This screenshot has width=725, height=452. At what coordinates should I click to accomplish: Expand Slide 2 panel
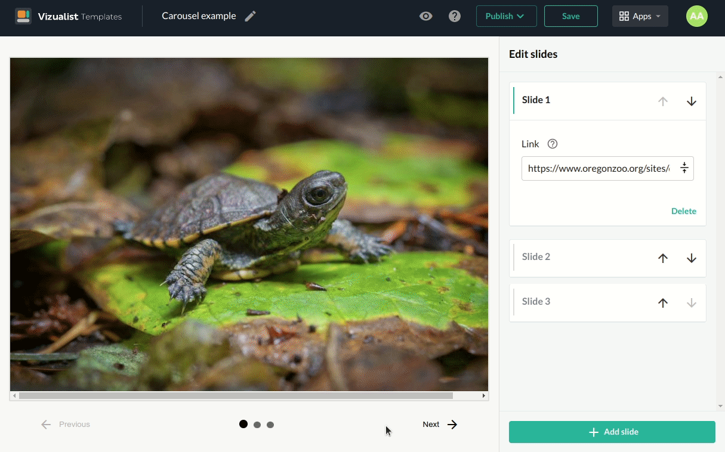point(536,257)
